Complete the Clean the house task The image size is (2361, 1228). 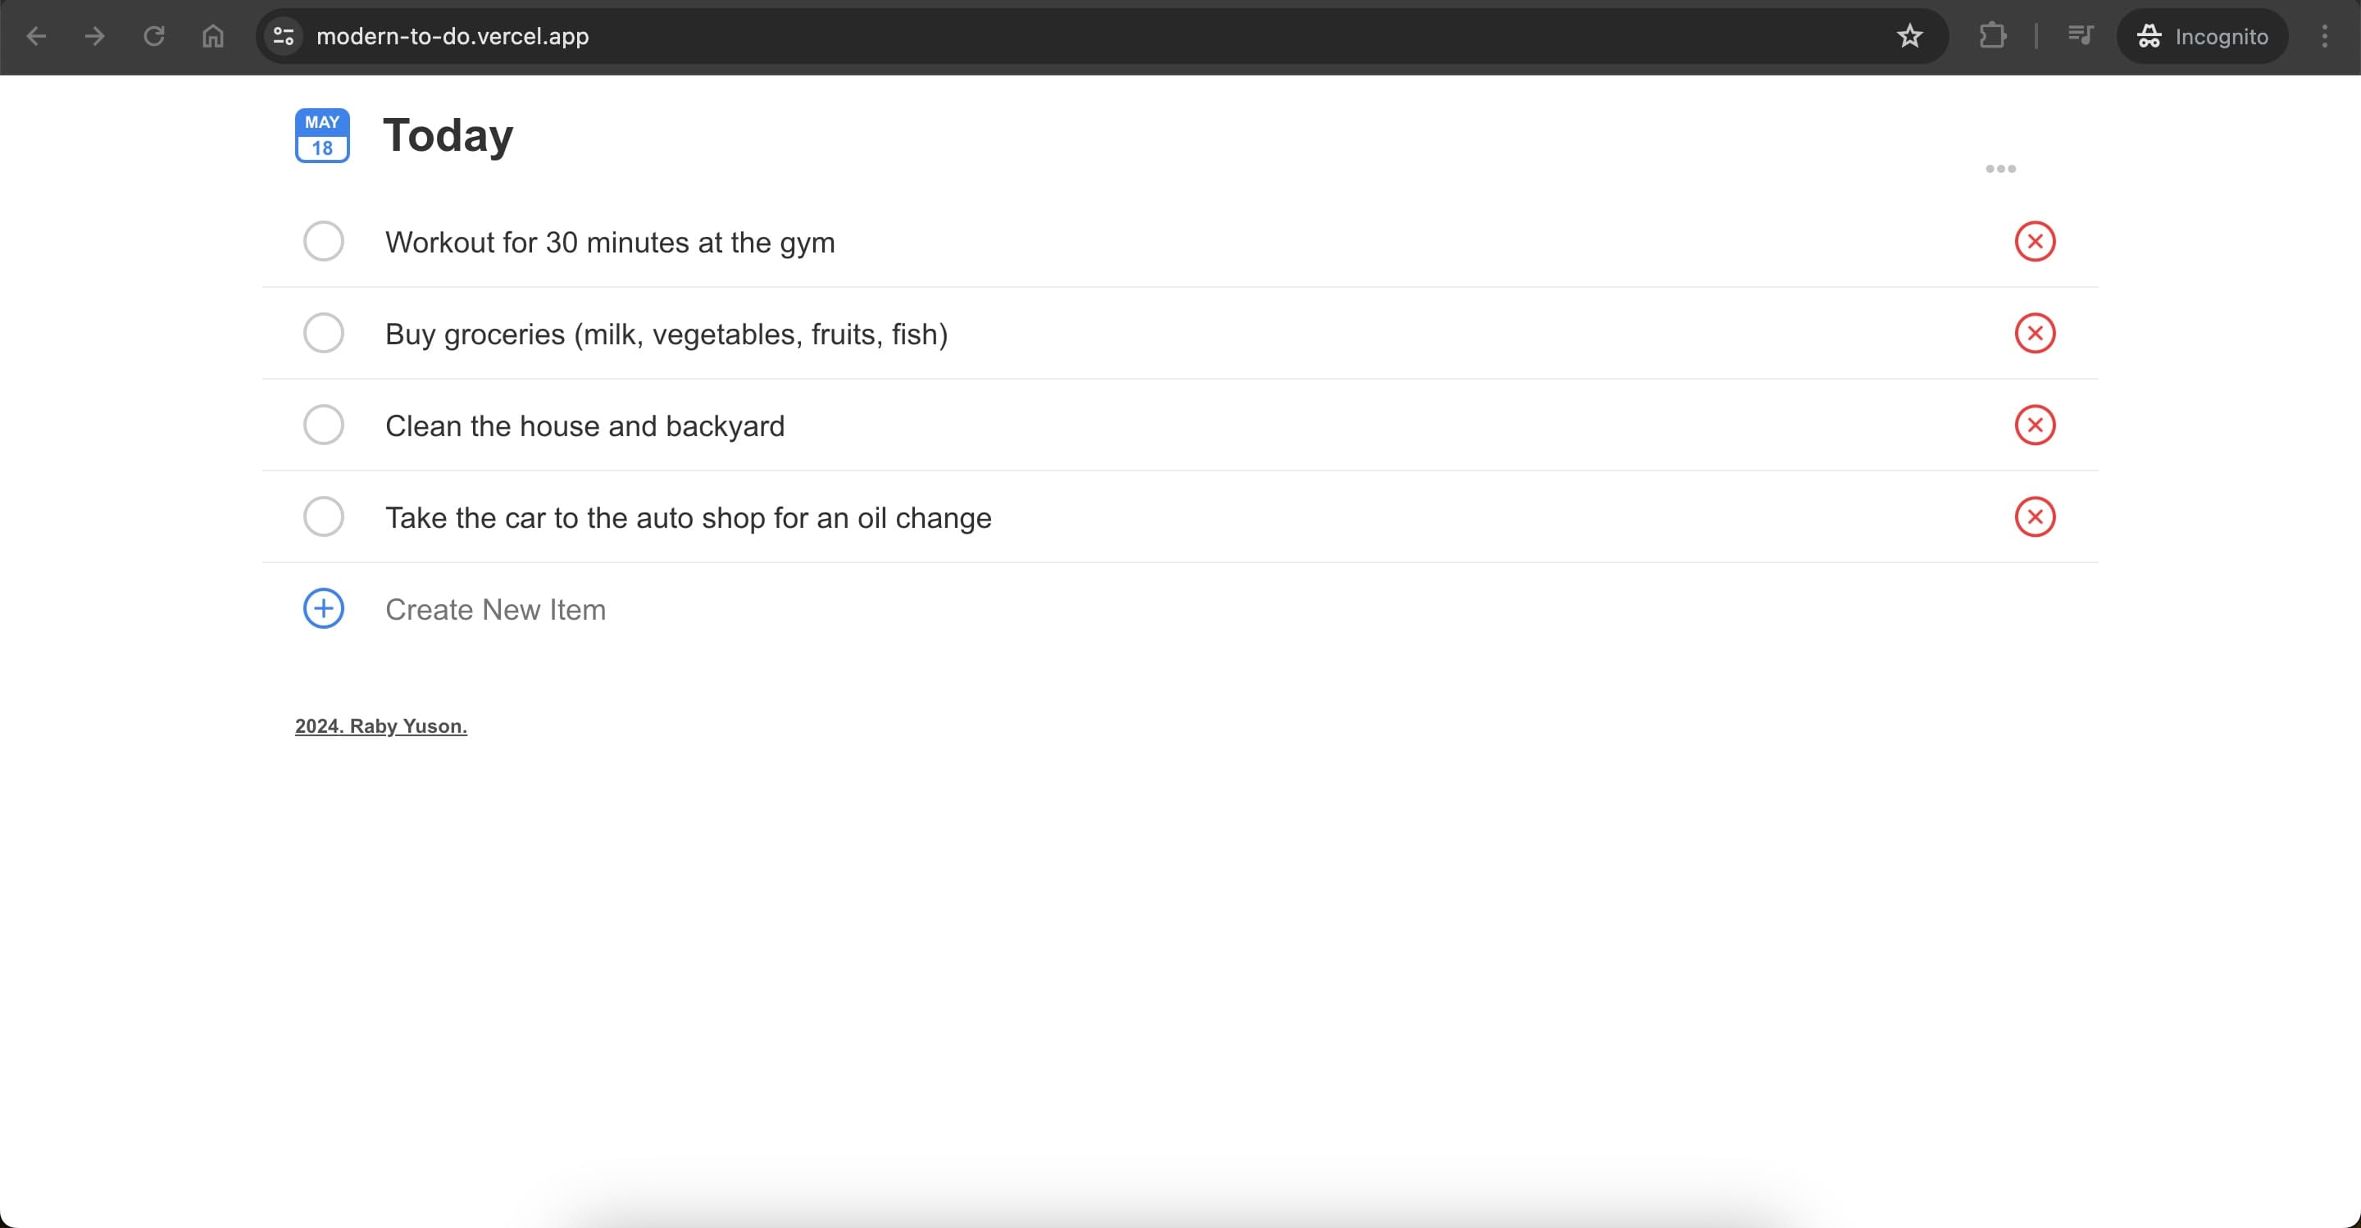[324, 425]
